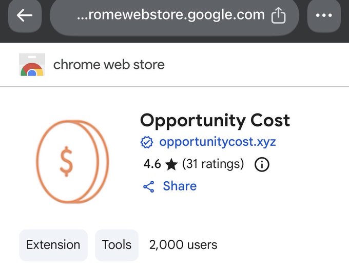The height and width of the screenshot is (267, 349).
Task: Open the three-dot browser menu
Action: (x=324, y=15)
